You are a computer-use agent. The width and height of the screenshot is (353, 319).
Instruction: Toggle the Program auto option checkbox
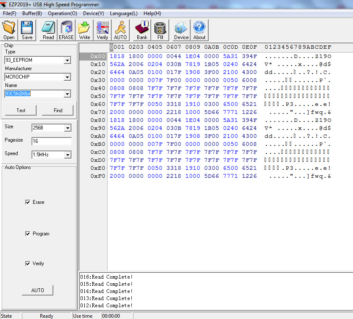click(x=28, y=234)
